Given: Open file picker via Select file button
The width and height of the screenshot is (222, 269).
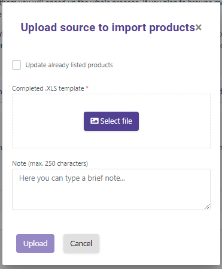Looking at the screenshot, I should pos(111,121).
